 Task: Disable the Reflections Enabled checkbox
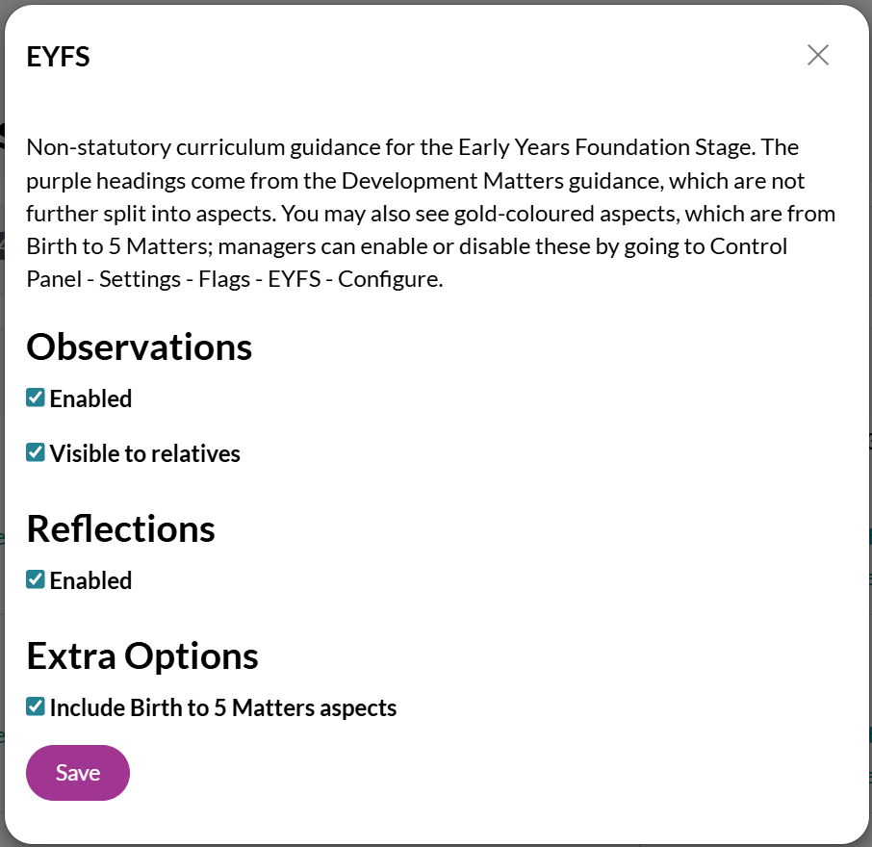[x=36, y=579]
